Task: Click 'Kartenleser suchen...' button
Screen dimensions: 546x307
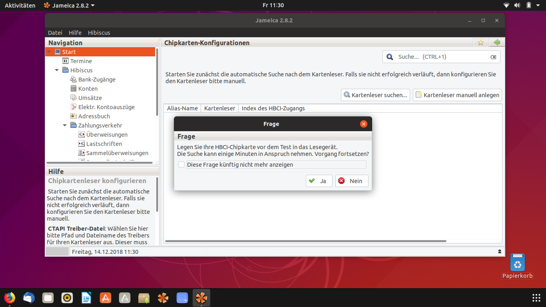Action: pos(376,95)
